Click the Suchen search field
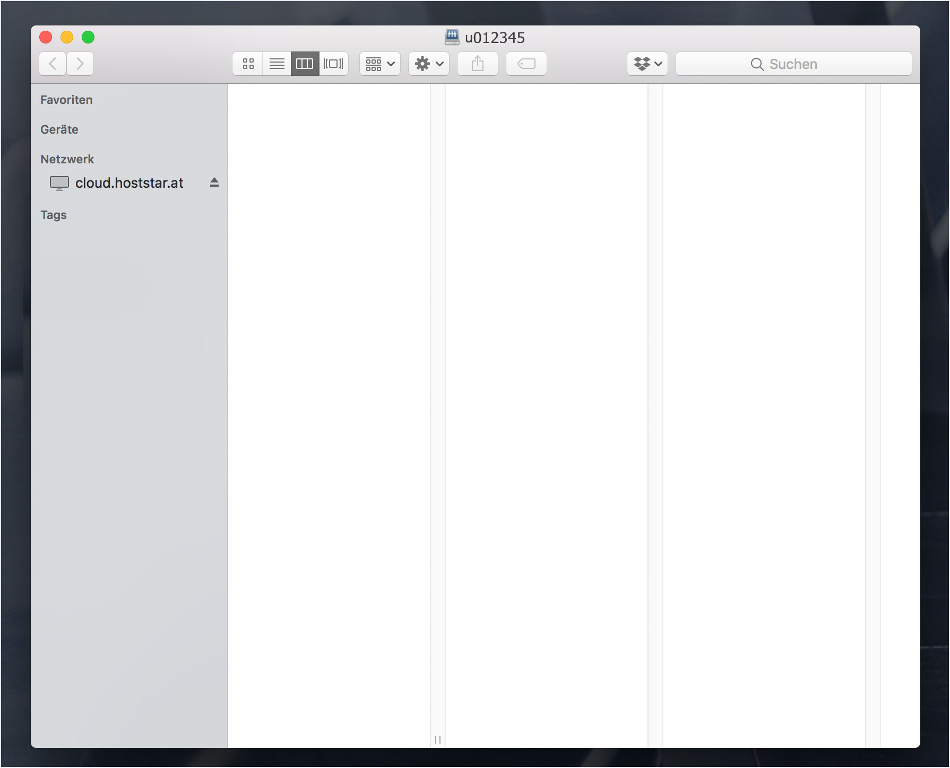 (x=793, y=64)
